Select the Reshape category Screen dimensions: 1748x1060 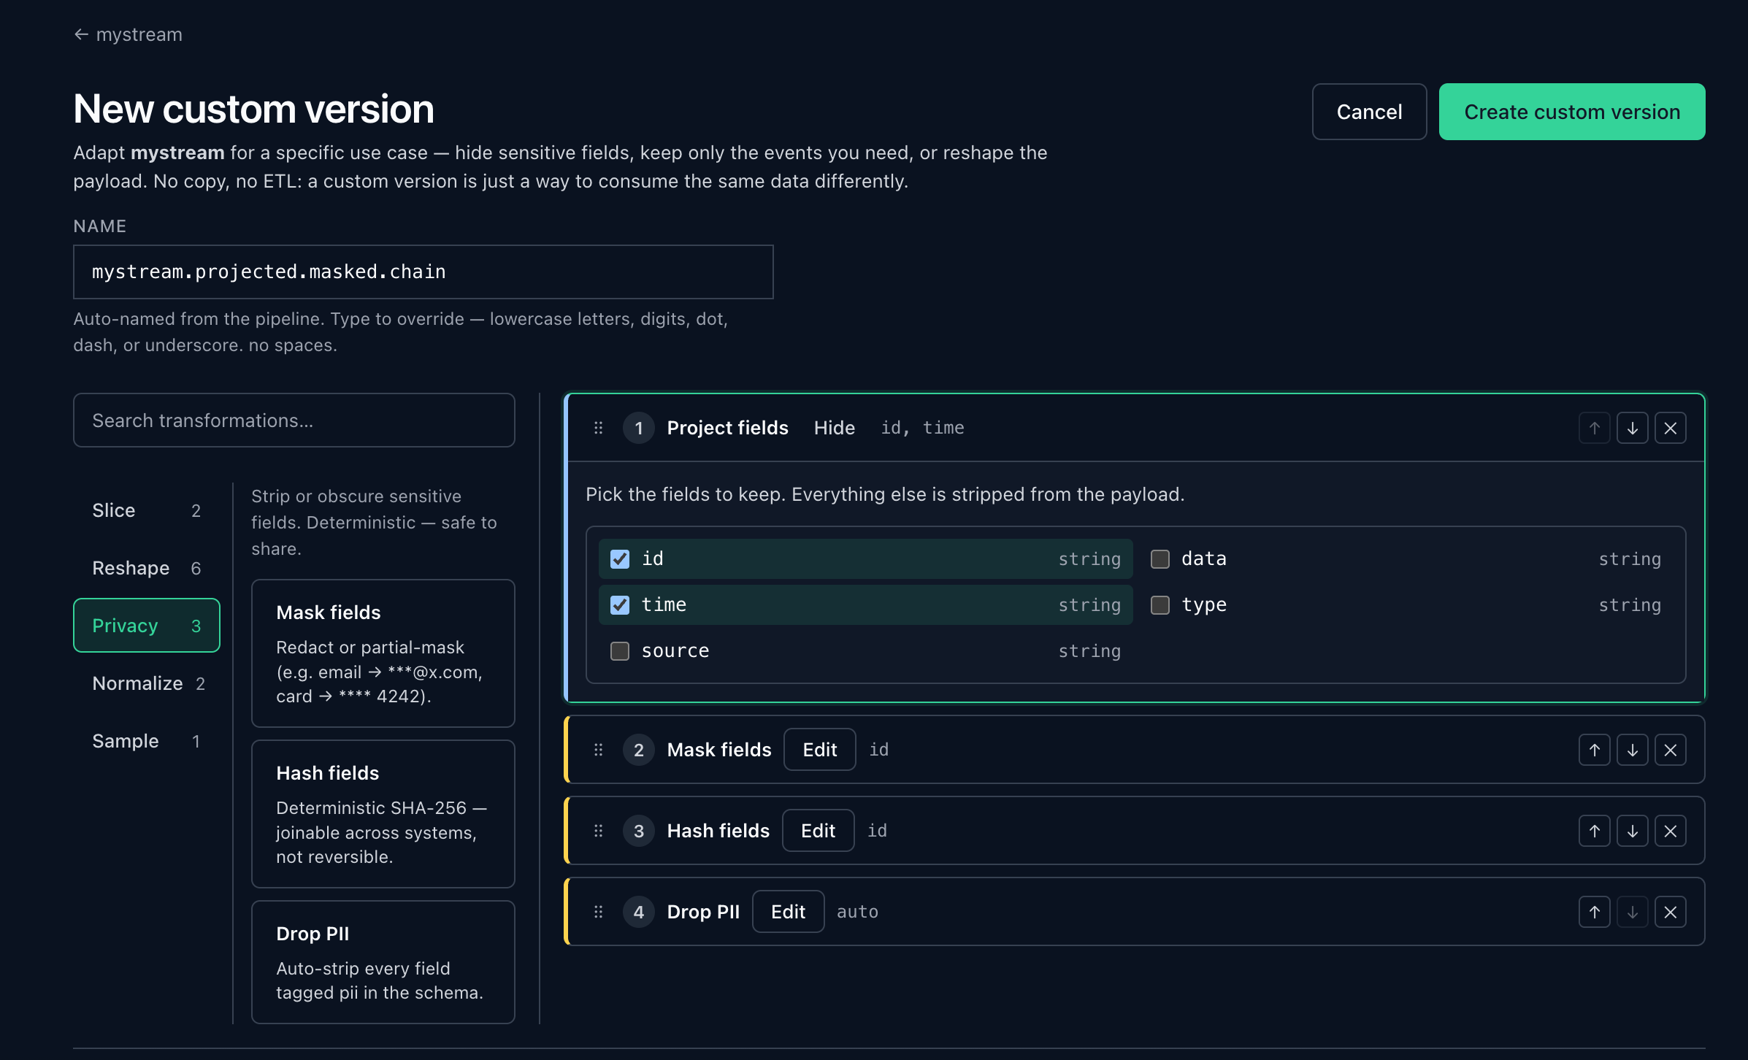tap(147, 568)
